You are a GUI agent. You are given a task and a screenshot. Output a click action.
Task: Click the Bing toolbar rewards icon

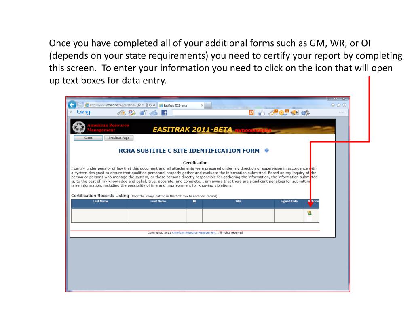tap(284, 113)
